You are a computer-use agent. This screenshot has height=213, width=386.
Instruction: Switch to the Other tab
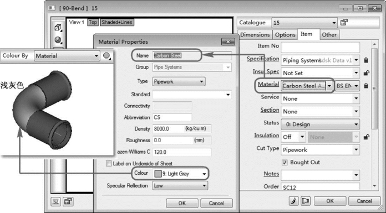(x=329, y=35)
